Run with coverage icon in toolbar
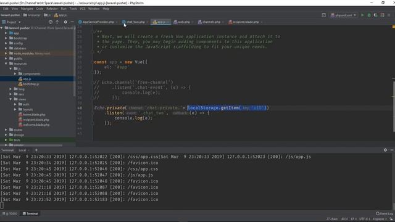 point(376,15)
